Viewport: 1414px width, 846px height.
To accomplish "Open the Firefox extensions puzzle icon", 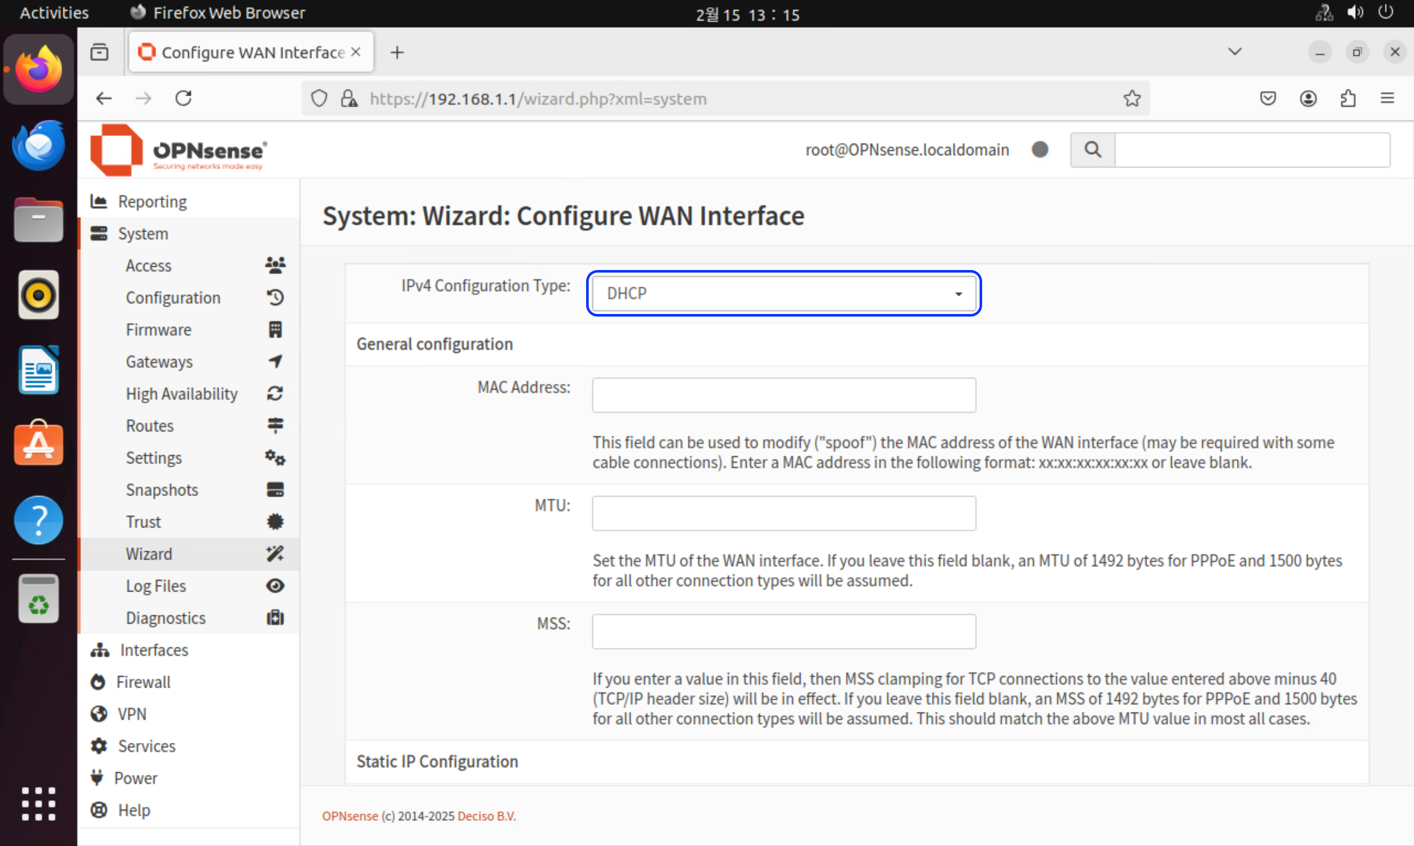I will pos(1348,99).
